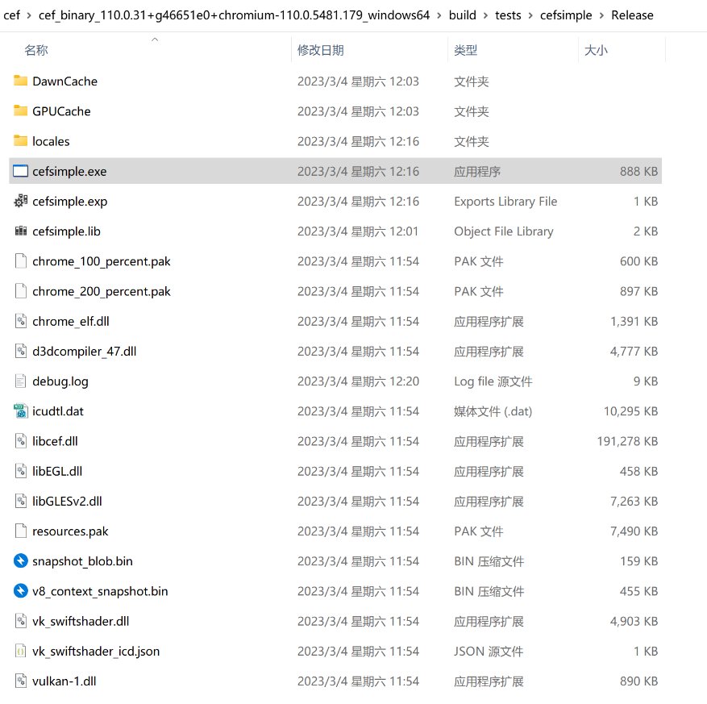Click the locales folder icon
The image size is (707, 704).
coord(21,141)
